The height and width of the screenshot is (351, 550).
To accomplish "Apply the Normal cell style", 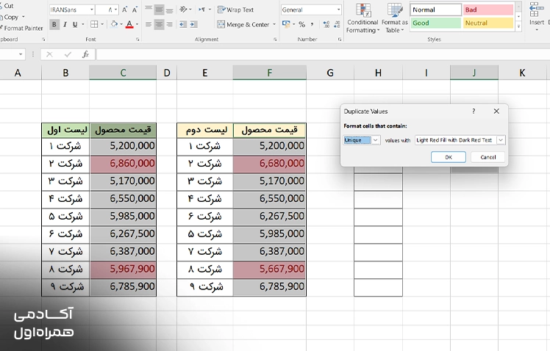I will (435, 10).
